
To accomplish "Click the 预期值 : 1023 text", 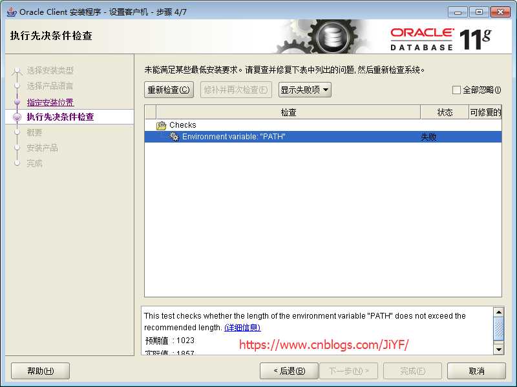I will tap(170, 341).
